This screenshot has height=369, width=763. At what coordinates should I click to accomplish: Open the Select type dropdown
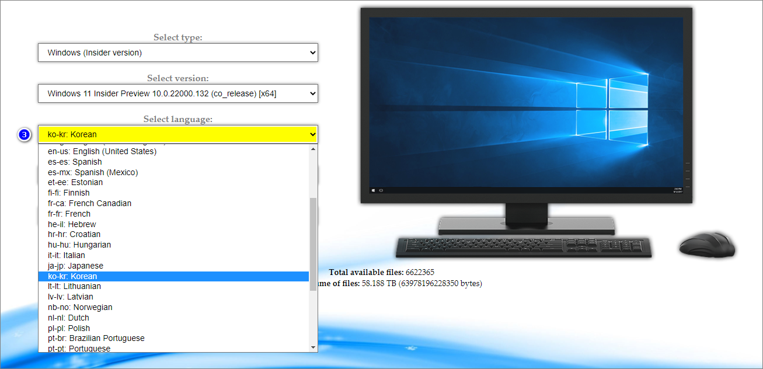tap(178, 53)
